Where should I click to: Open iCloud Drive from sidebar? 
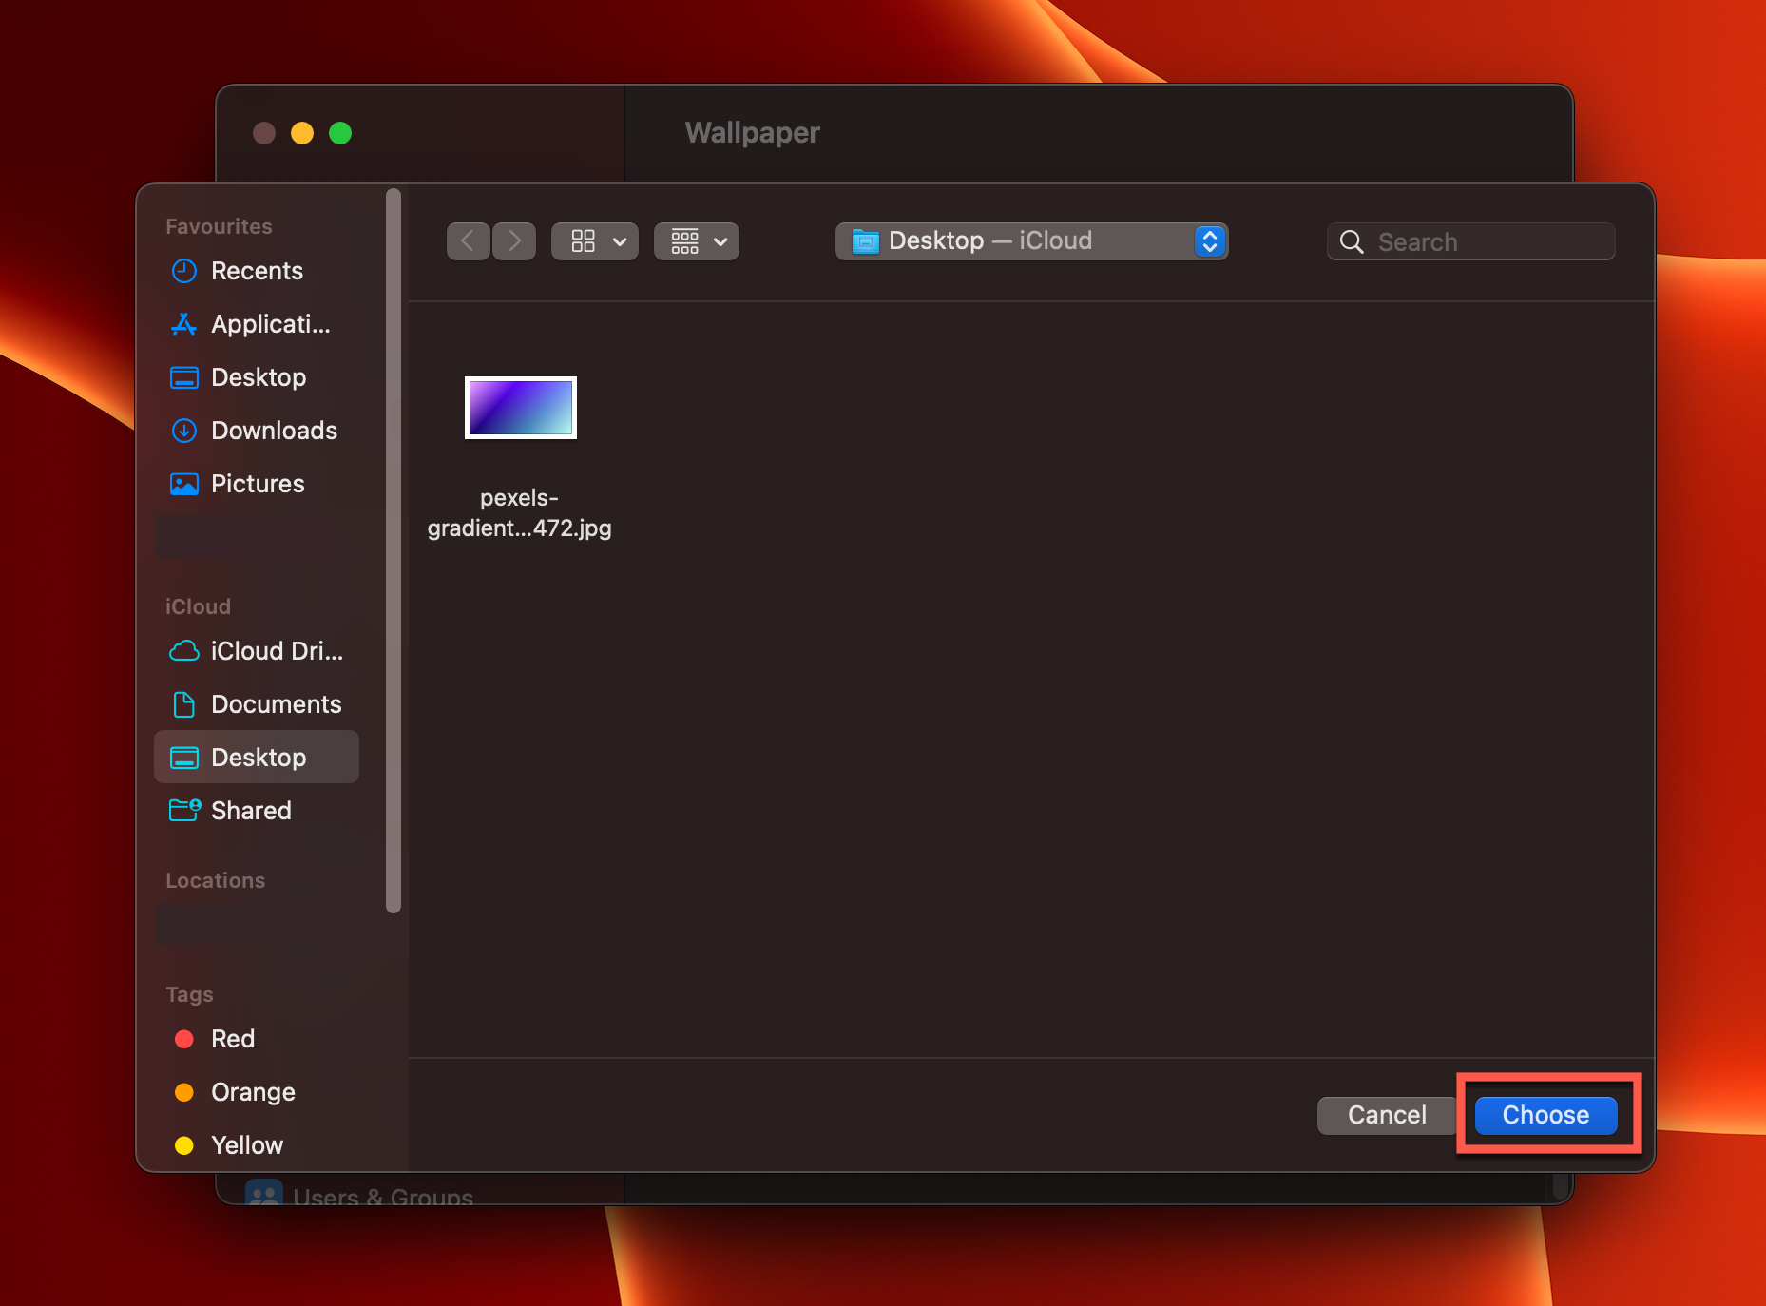coord(276,651)
